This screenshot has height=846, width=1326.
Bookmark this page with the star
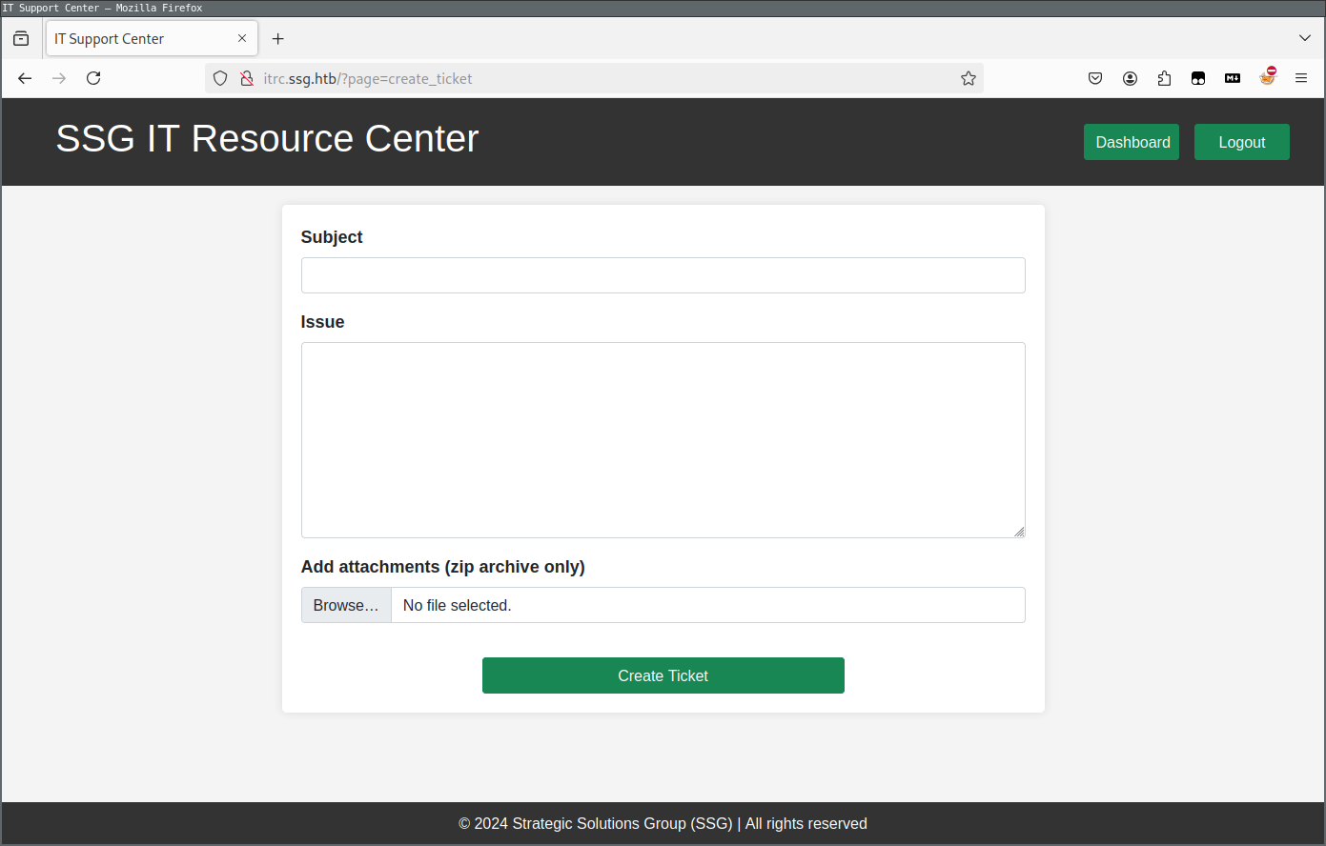click(x=969, y=78)
